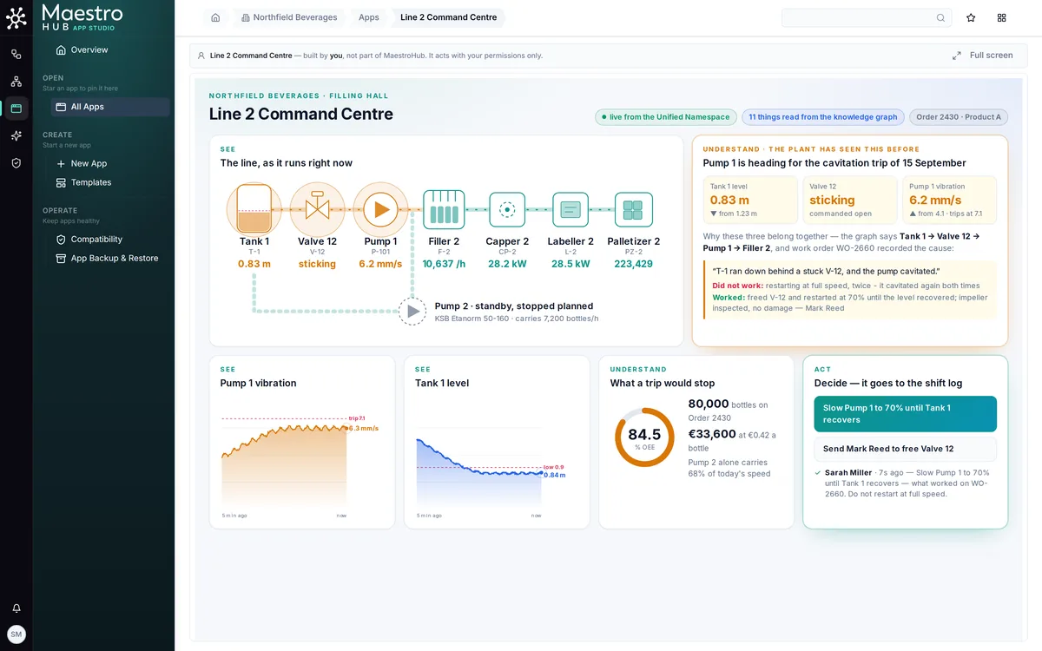Click the search magnifier icon

[940, 17]
